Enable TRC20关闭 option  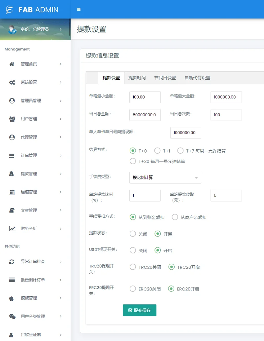(x=133, y=267)
